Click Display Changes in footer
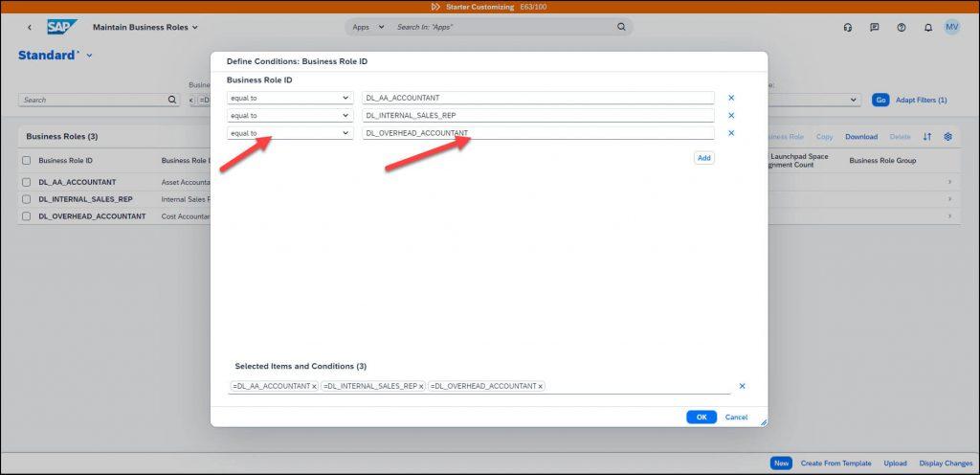980x475 pixels. (x=946, y=464)
